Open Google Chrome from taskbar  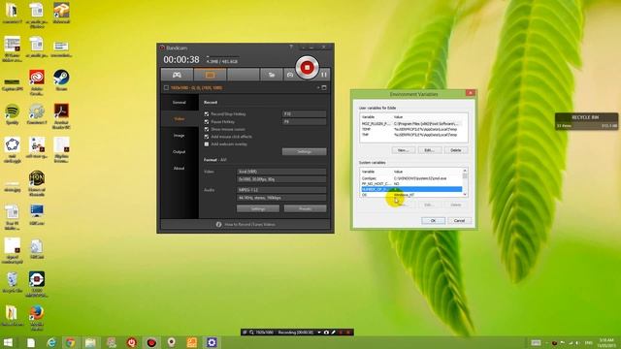(71, 342)
